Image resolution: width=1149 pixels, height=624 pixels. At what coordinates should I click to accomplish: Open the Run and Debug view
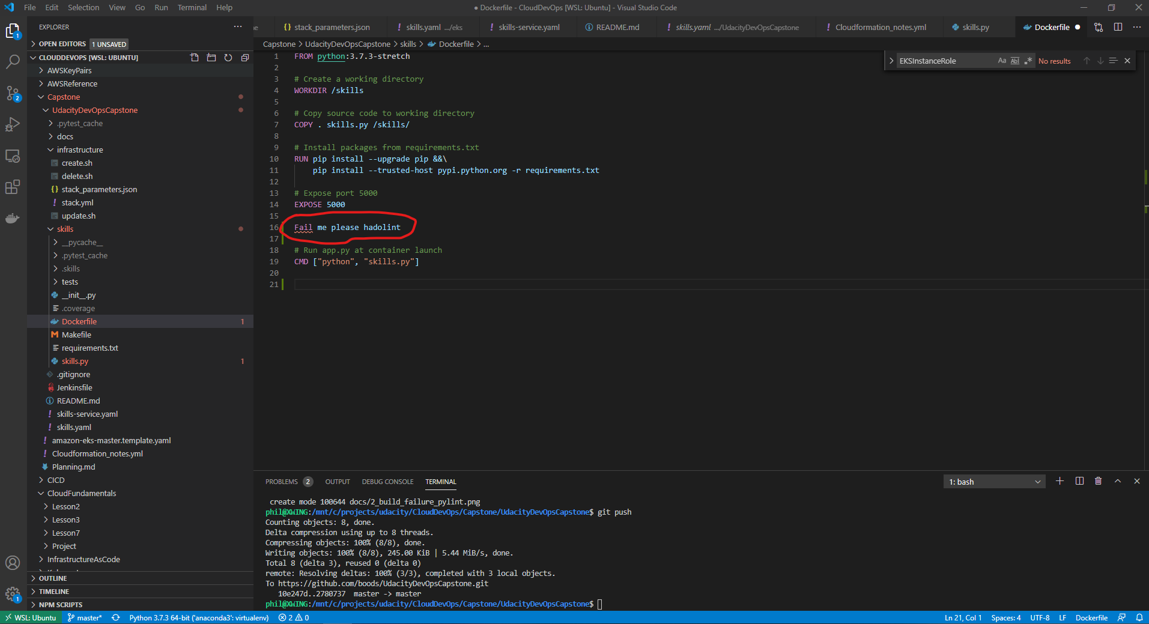pos(13,124)
